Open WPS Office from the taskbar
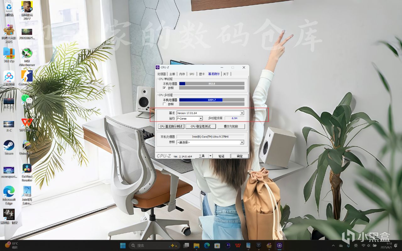 (x=238, y=245)
